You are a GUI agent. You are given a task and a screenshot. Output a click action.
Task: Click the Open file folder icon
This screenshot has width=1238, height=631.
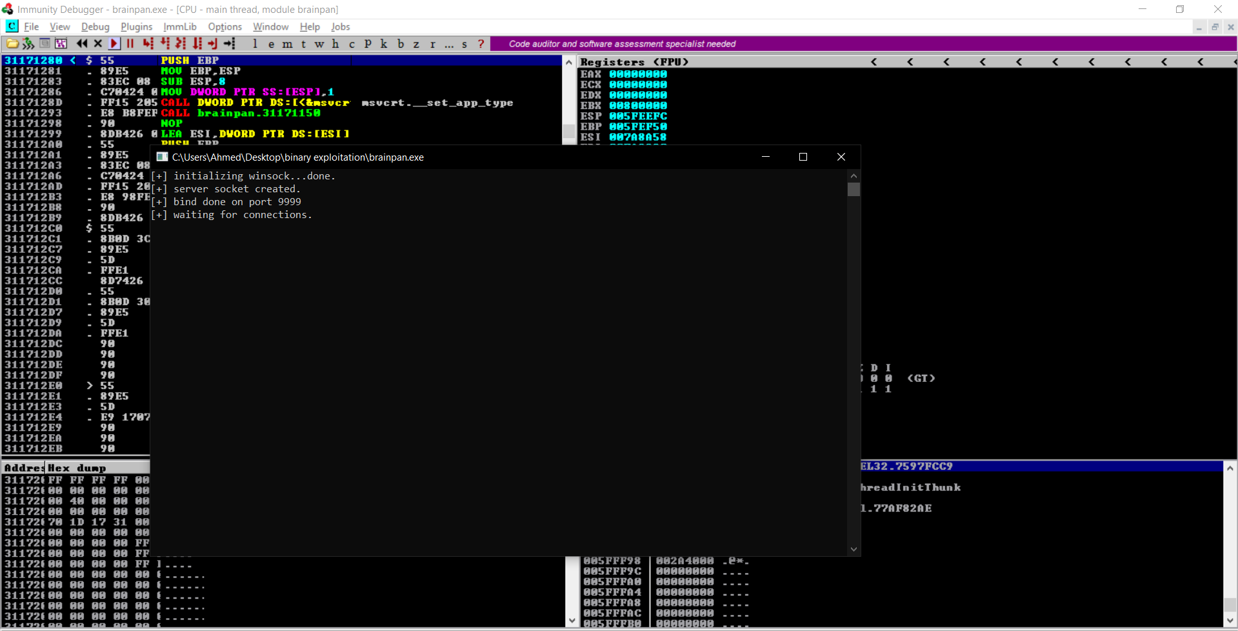[12, 44]
